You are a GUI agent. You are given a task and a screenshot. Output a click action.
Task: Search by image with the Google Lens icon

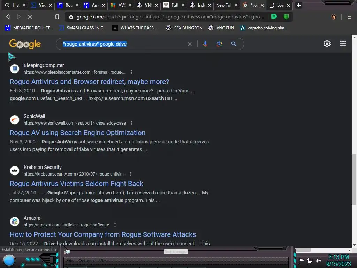point(219,44)
